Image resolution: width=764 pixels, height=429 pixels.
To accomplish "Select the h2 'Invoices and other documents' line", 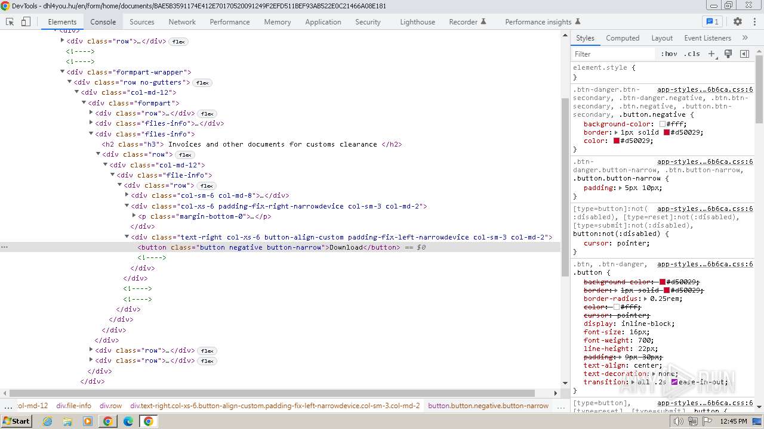I will pos(252,144).
